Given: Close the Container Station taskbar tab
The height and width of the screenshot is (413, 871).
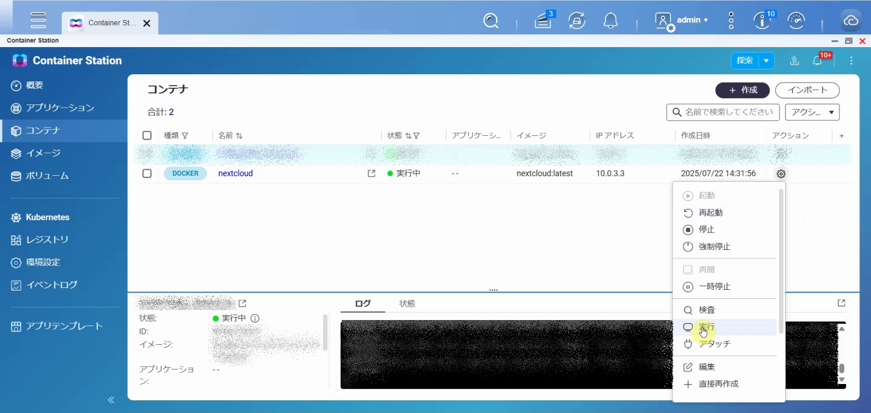Looking at the screenshot, I should click(146, 23).
